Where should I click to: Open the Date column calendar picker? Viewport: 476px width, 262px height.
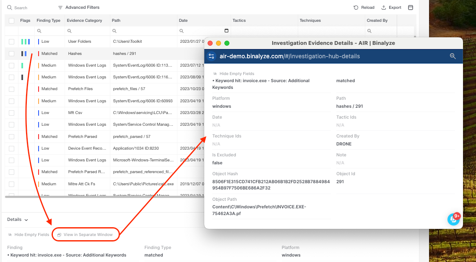coord(226,31)
